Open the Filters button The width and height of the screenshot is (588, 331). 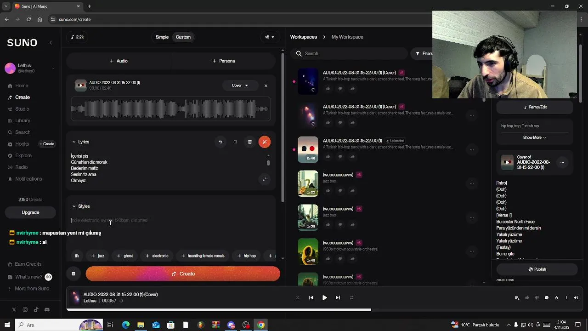(424, 54)
